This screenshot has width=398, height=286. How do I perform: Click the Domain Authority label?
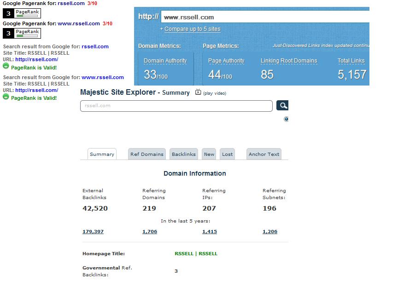coord(165,61)
